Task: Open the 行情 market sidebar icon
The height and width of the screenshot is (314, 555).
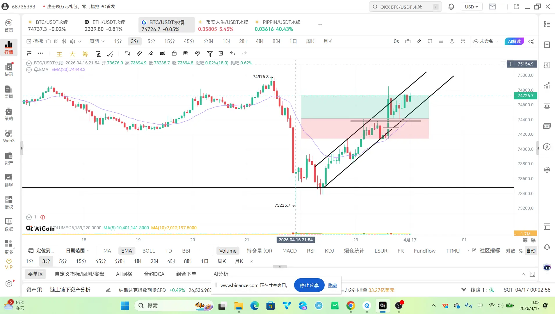Action: point(9,47)
